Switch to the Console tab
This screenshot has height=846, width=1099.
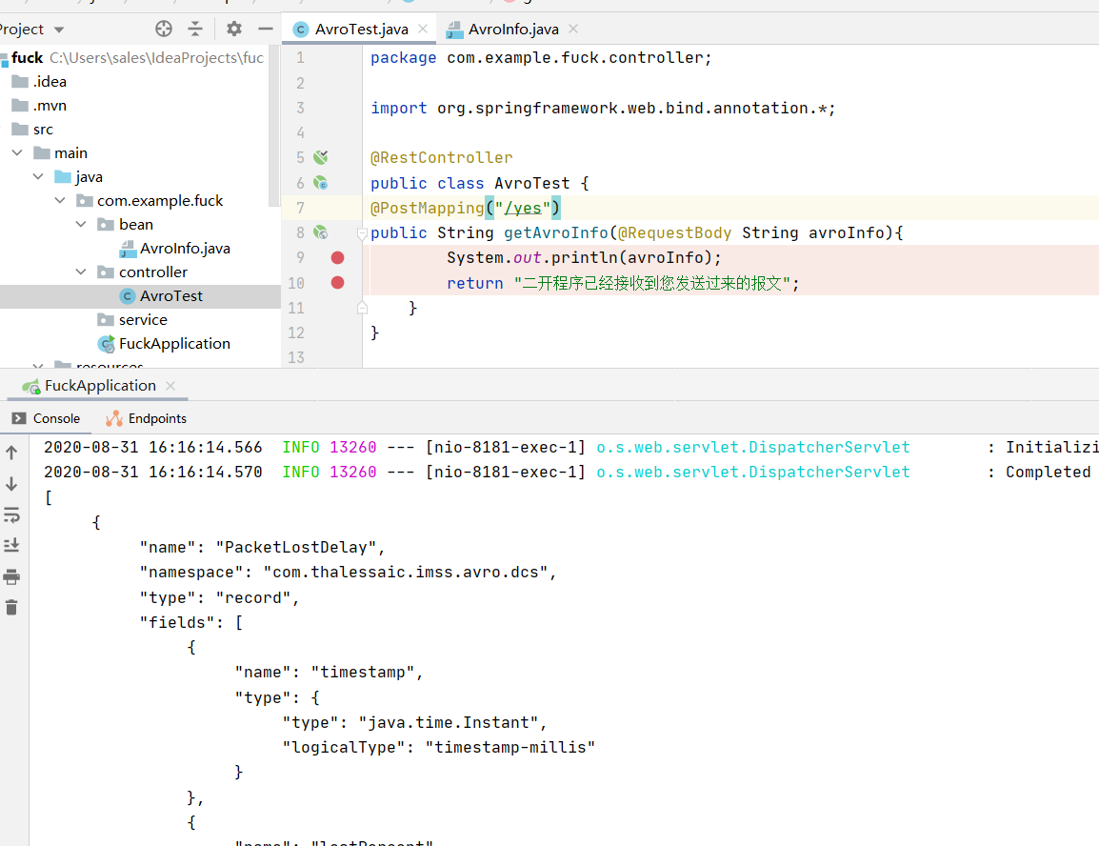coord(47,418)
